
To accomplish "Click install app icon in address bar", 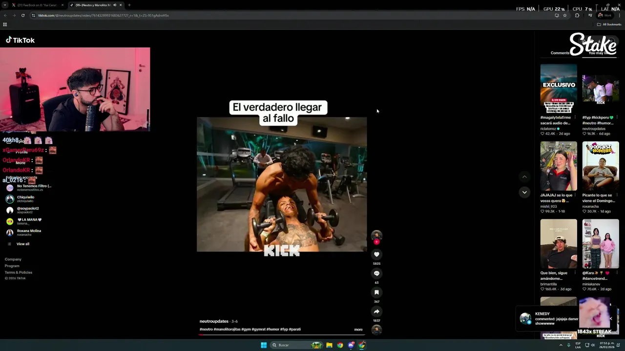I will coord(557,15).
